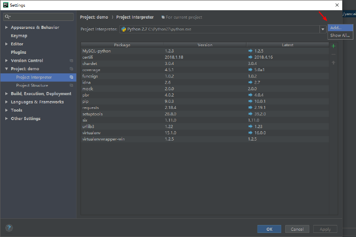Sort table by Package column header
This screenshot has height=237, width=356.
[x=122, y=45]
